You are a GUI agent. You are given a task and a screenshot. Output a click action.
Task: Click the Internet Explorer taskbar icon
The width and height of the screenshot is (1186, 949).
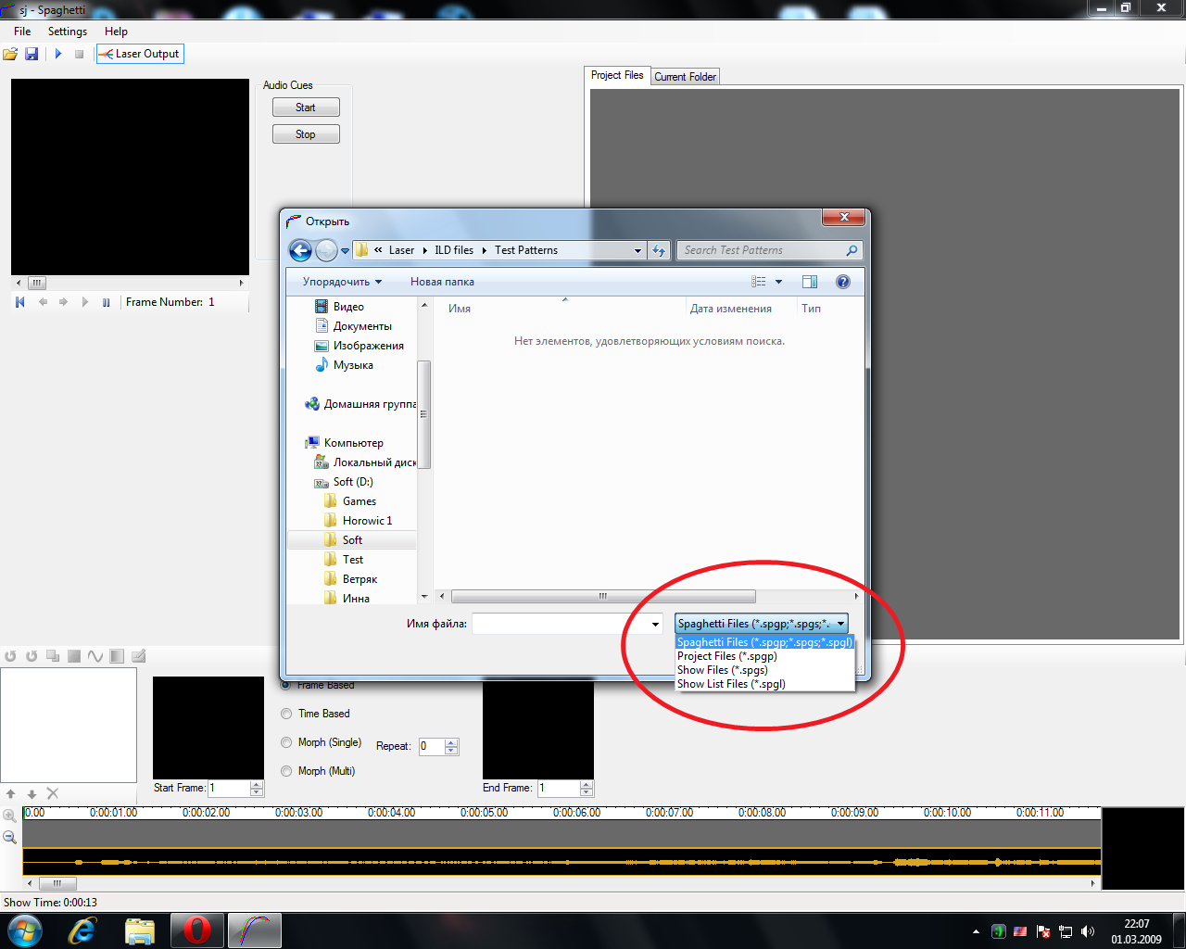tap(82, 930)
